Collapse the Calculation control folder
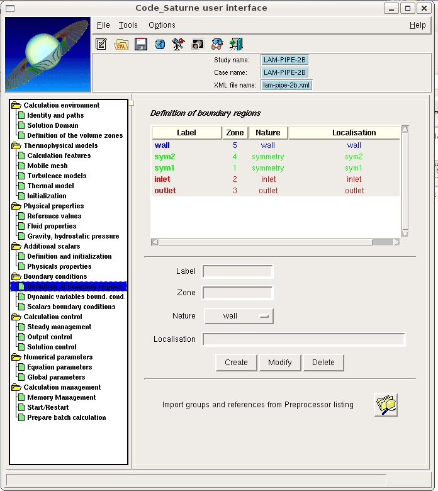 (x=16, y=317)
